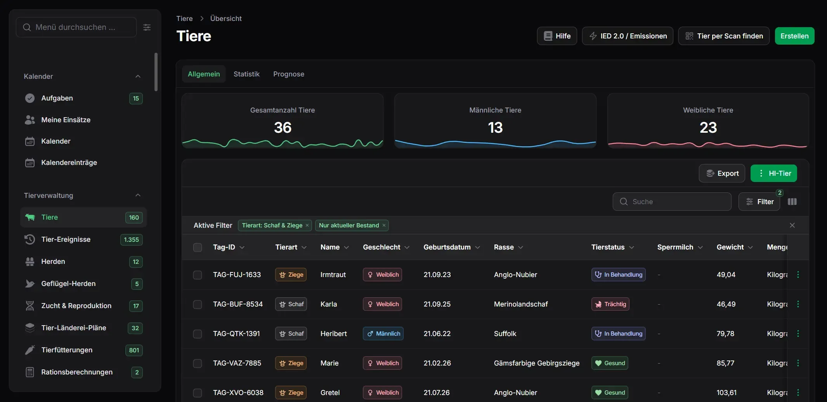Click the Tier-Ereignisse history icon
Viewport: 827px width, 402px height.
pyautogui.click(x=30, y=239)
